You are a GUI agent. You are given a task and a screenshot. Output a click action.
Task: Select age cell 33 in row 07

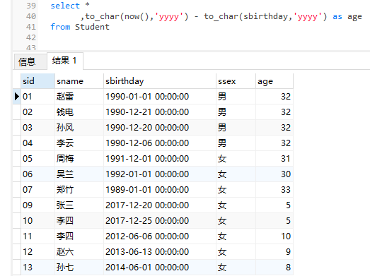pyautogui.click(x=274, y=190)
